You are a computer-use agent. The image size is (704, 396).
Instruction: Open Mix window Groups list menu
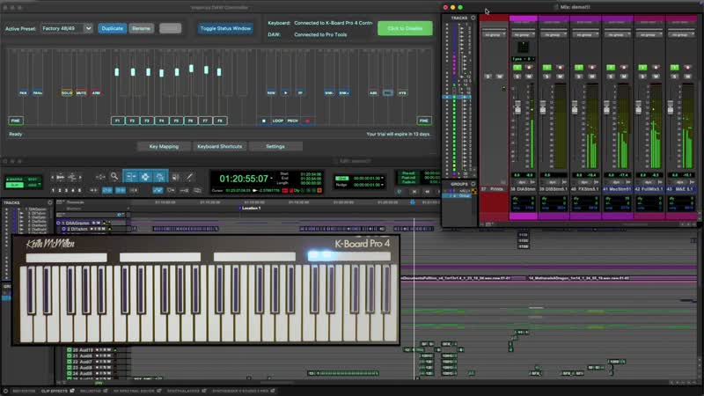pos(473,184)
